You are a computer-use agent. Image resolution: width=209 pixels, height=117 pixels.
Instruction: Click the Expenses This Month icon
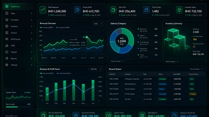174,115
